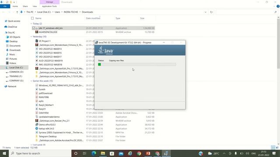Open OneDrive in navigation pane
The image size is (280, 157).
(x=12, y=27)
